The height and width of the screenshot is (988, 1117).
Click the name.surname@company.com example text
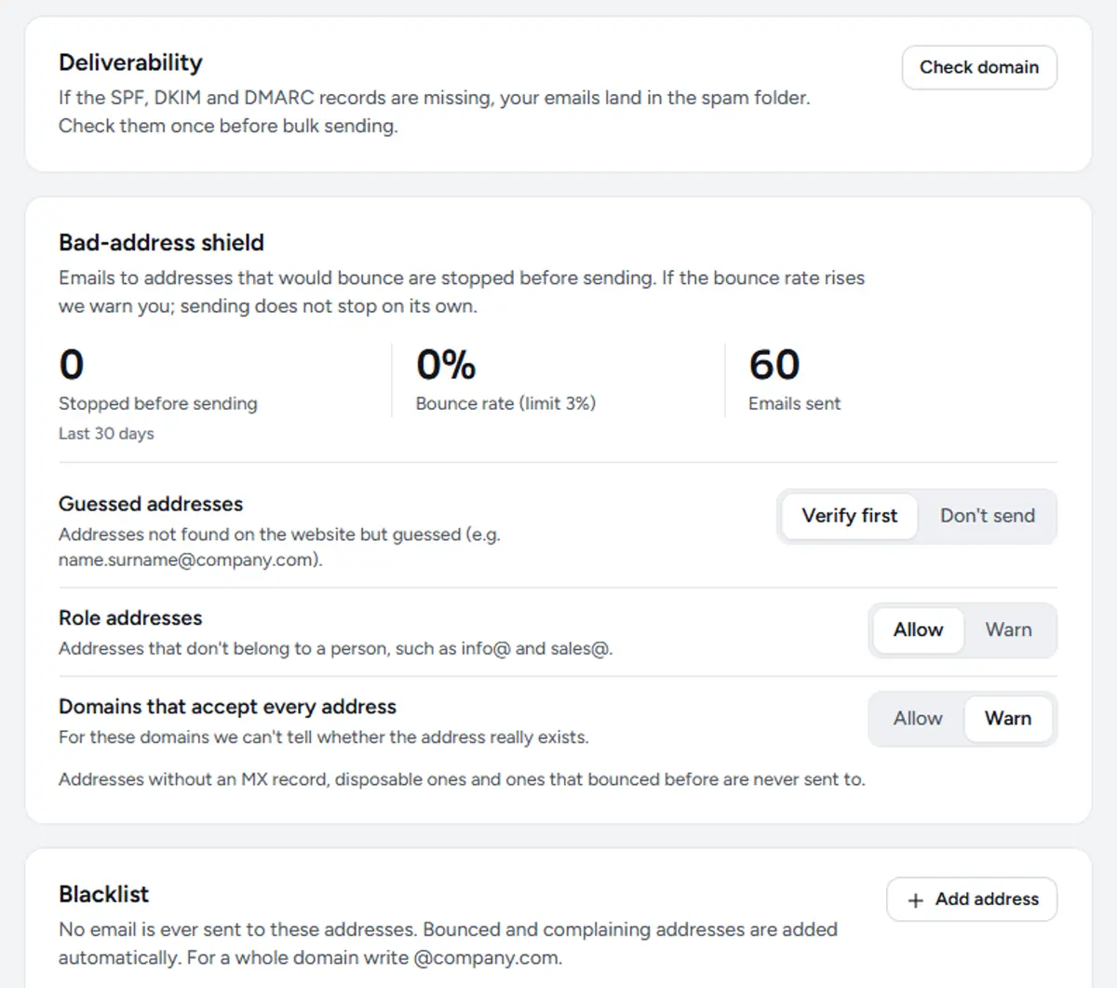pos(190,560)
